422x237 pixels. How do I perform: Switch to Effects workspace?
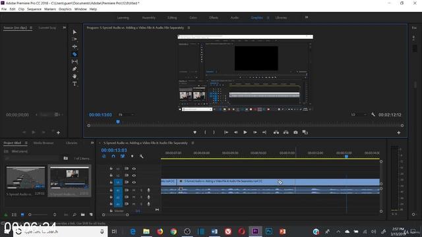pos(214,18)
